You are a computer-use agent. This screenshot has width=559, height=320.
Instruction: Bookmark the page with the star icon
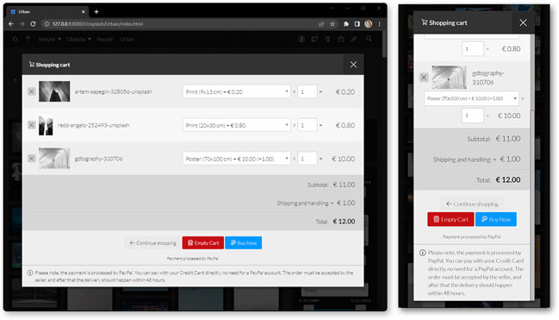click(332, 24)
